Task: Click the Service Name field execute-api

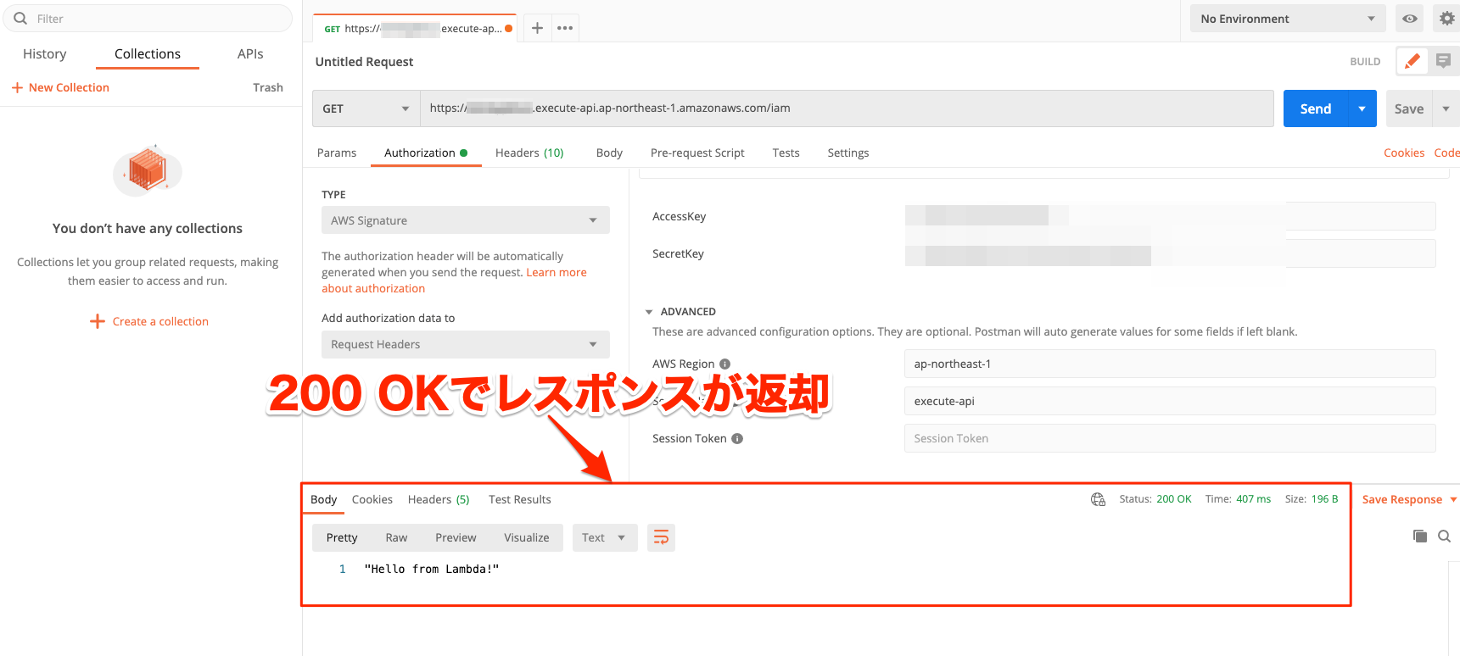Action: pos(1170,401)
